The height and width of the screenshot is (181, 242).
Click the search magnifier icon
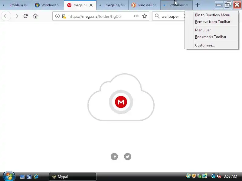[157, 16]
